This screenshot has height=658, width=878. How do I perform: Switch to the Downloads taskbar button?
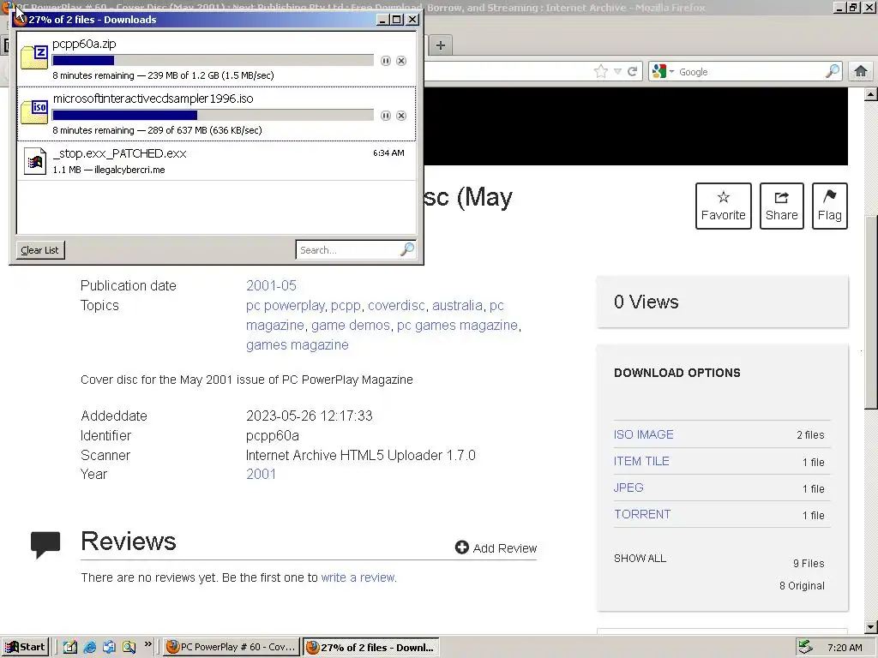[x=370, y=647]
